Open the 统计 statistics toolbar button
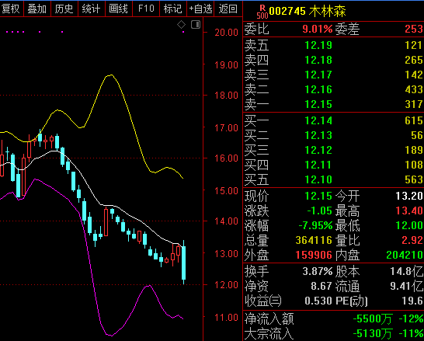 92,9
